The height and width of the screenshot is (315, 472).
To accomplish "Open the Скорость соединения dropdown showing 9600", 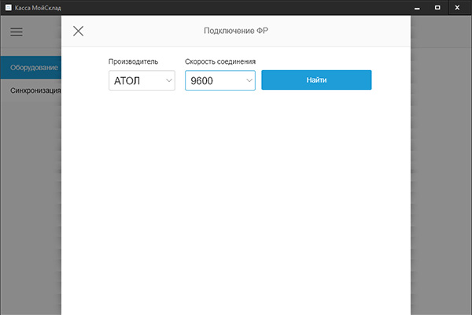I will 220,80.
